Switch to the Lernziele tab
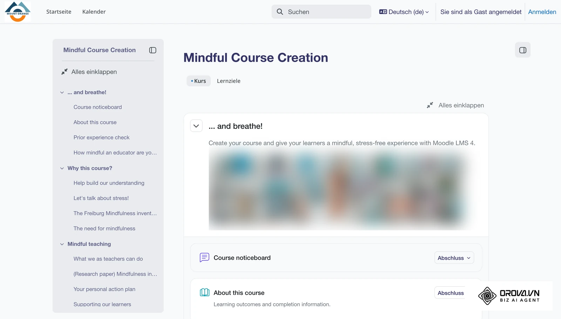 click(x=229, y=81)
